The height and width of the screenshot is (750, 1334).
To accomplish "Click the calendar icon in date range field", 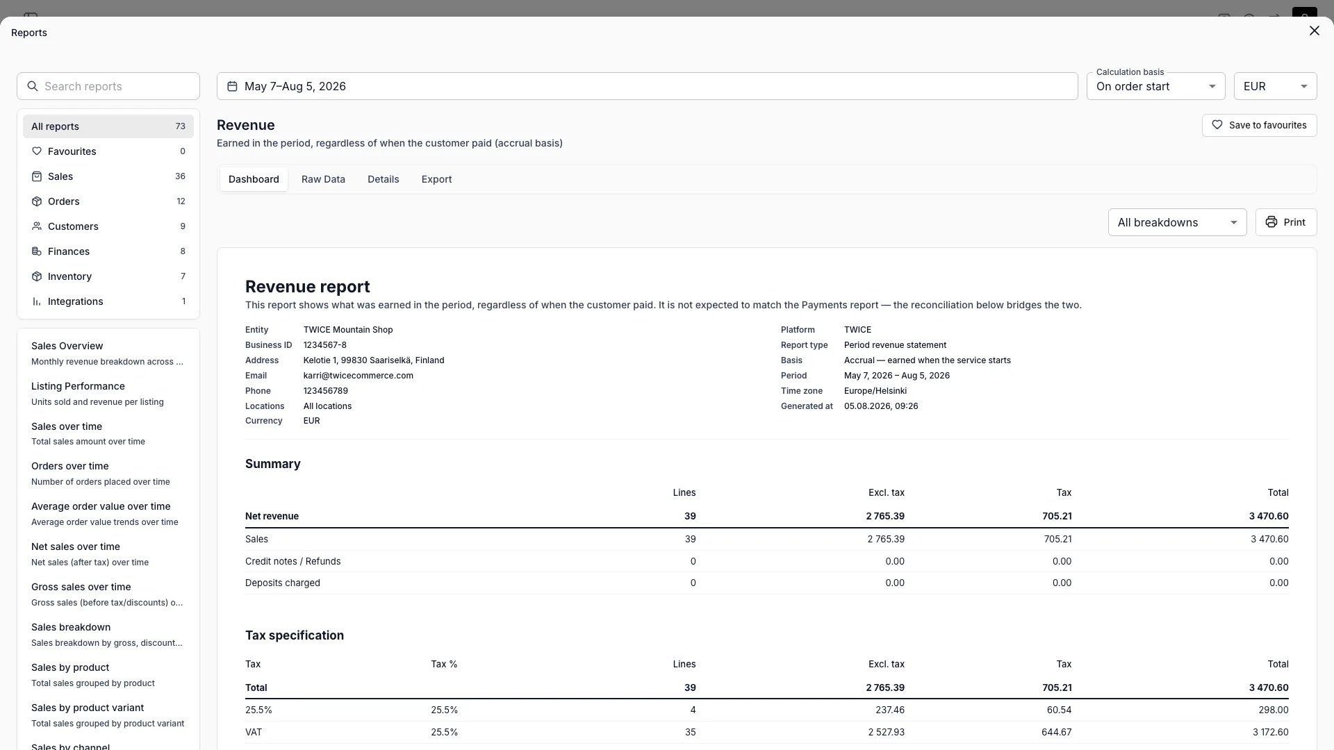I will pos(232,86).
